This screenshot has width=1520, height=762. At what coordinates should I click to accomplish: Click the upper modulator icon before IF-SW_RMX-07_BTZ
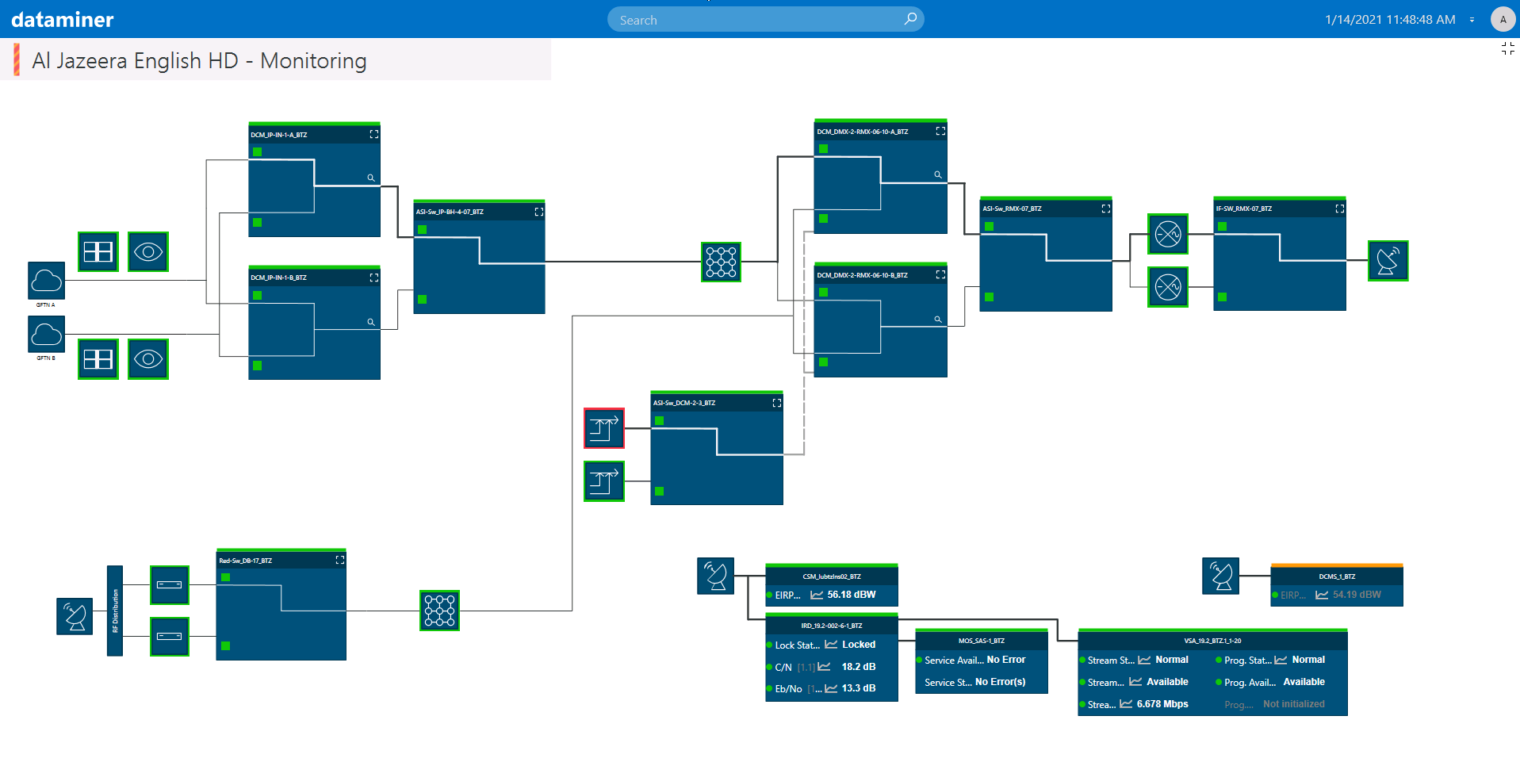tap(1168, 234)
